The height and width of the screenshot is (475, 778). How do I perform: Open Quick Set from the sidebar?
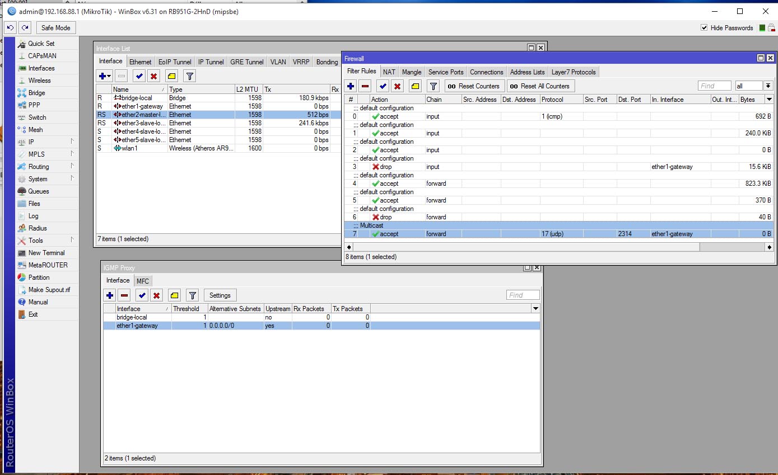pos(41,44)
